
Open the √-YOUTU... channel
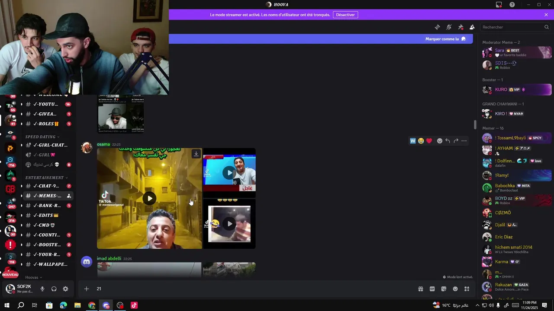pyautogui.click(x=48, y=104)
